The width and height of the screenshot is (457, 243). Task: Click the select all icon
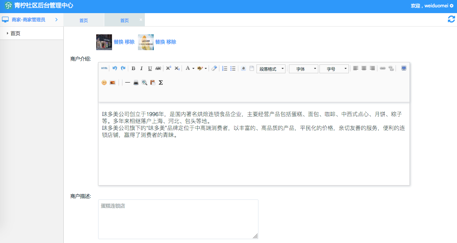click(243, 68)
